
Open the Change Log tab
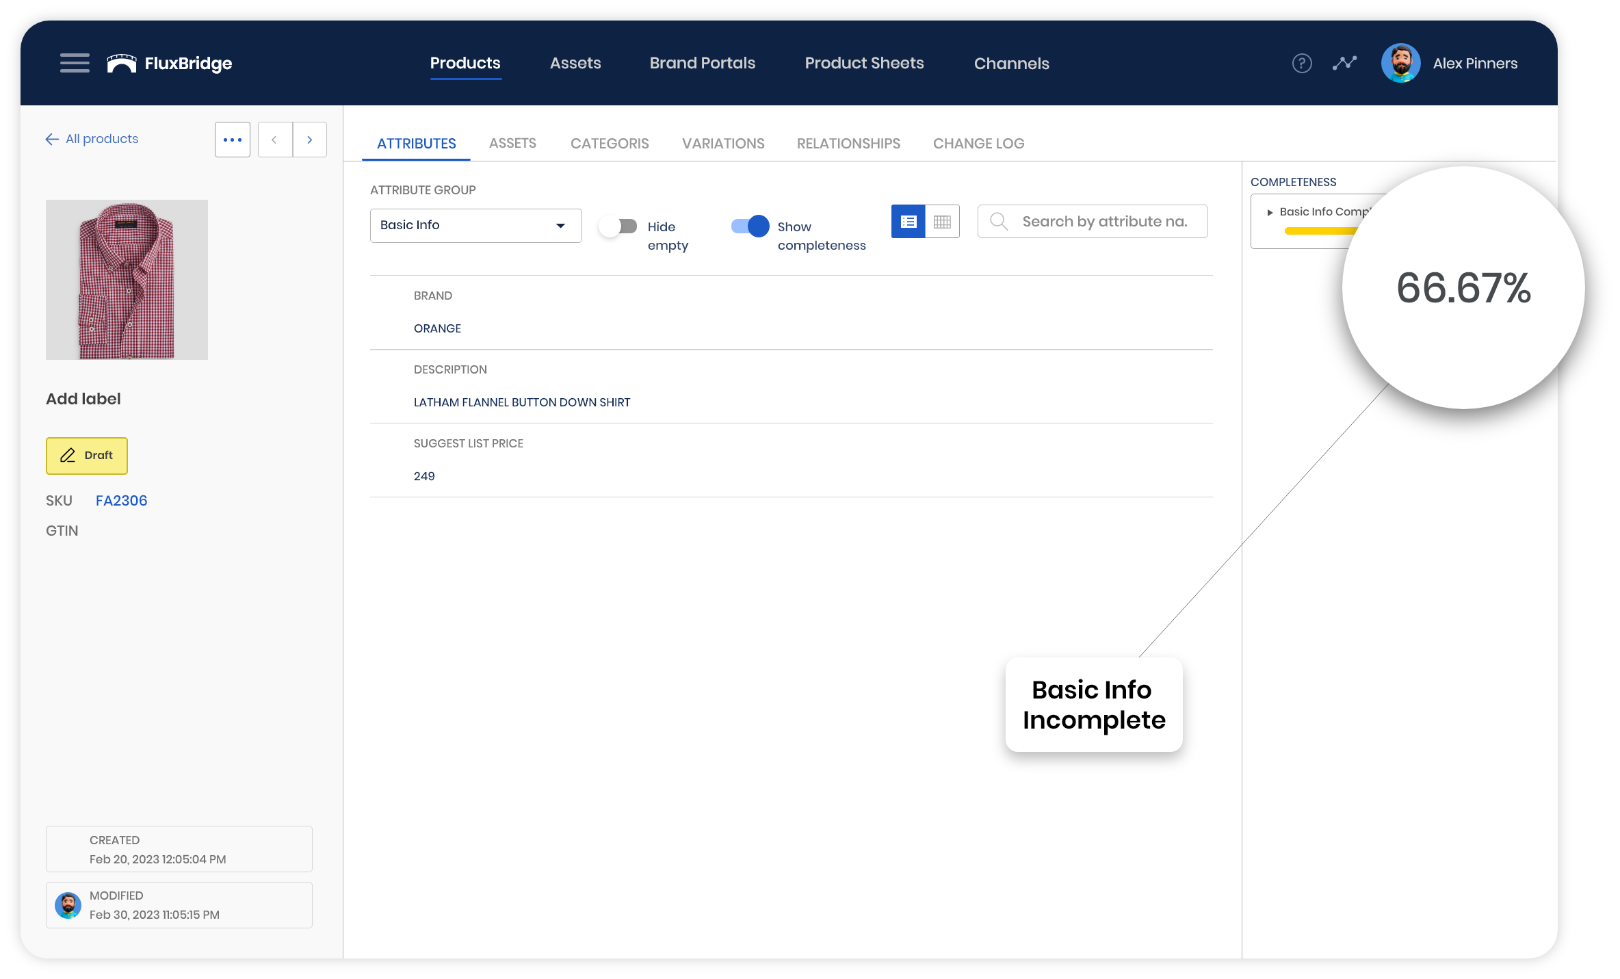pyautogui.click(x=978, y=144)
